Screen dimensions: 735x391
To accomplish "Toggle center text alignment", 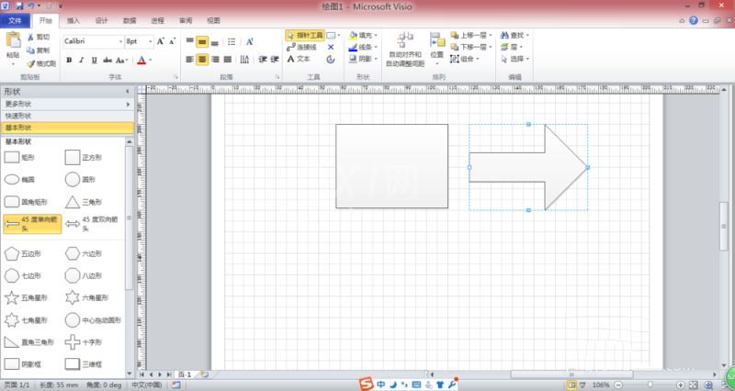I will 202,60.
